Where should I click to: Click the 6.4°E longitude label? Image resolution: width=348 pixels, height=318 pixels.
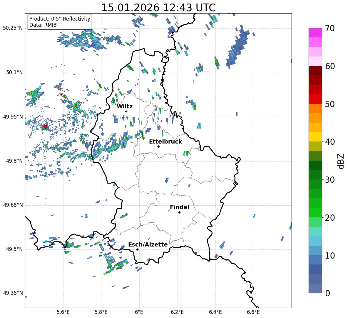215,312
